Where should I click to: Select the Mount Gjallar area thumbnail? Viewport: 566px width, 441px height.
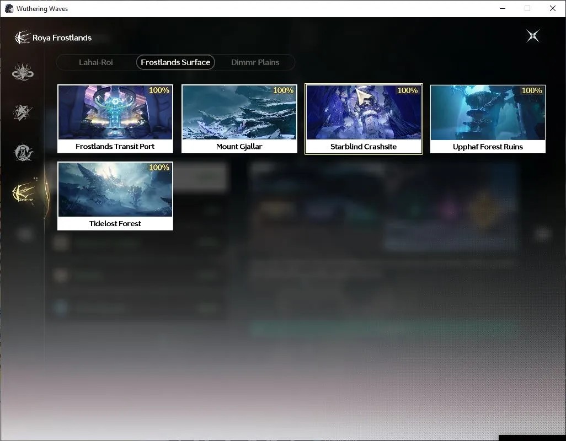coord(239,112)
